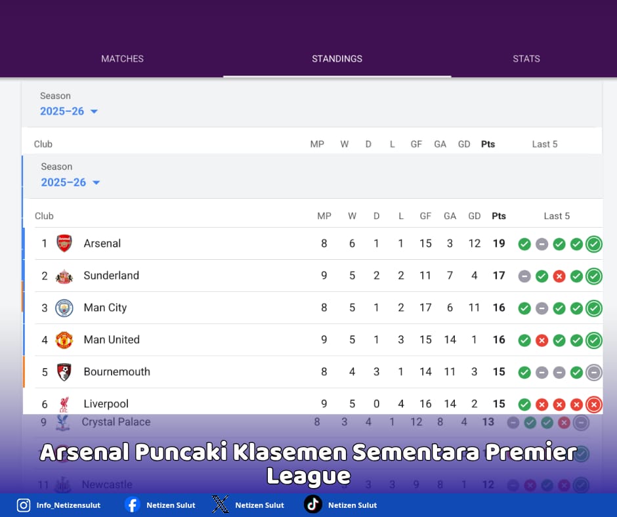Open the STATS tab
The image size is (617, 517).
[526, 58]
